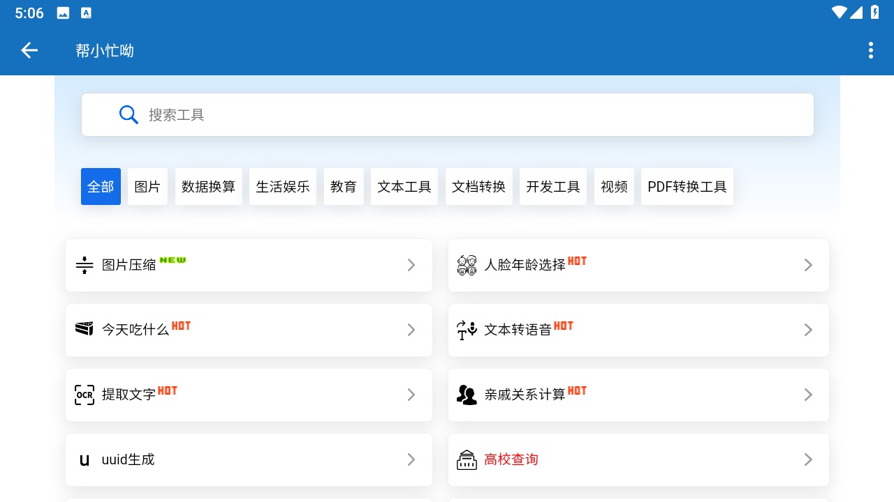Select the 数据换算 category tab
The width and height of the screenshot is (894, 502).
point(208,186)
